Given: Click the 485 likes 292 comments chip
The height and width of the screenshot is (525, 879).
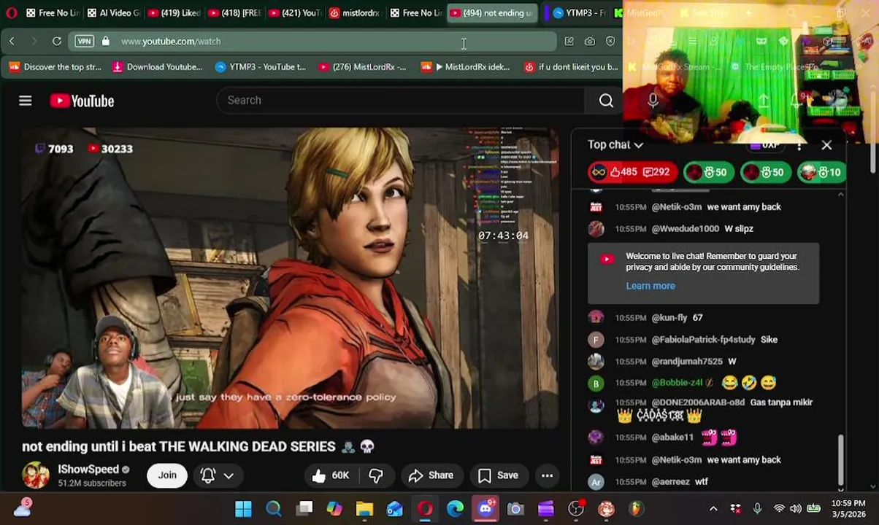Looking at the screenshot, I should tap(632, 172).
